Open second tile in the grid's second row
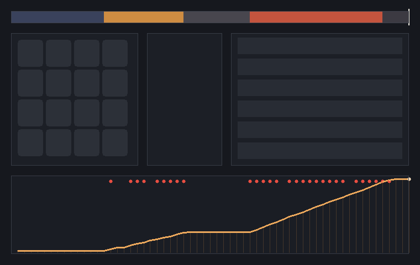 pyautogui.click(x=59, y=83)
